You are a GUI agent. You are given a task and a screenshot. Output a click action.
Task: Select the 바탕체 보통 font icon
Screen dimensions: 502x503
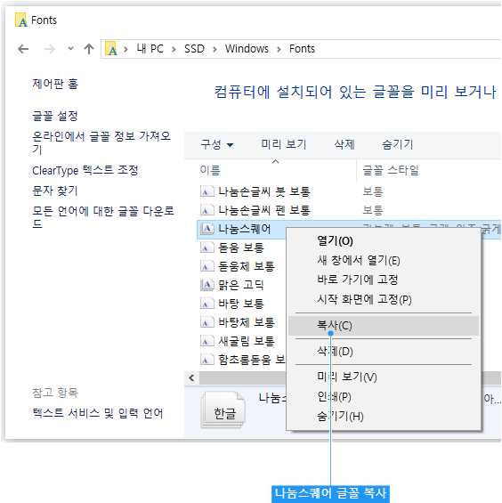[206, 322]
